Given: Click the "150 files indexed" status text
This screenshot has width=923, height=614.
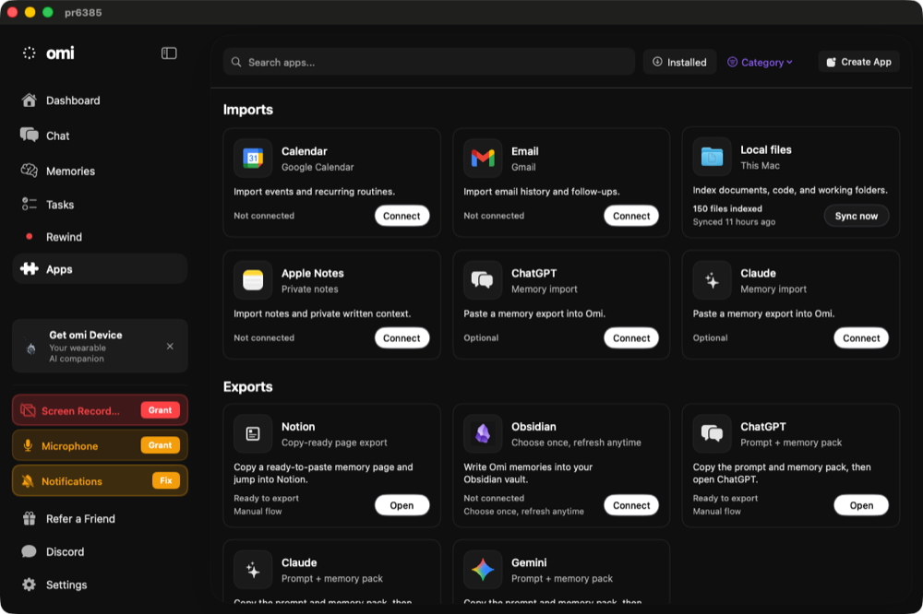Looking at the screenshot, I should (x=727, y=208).
